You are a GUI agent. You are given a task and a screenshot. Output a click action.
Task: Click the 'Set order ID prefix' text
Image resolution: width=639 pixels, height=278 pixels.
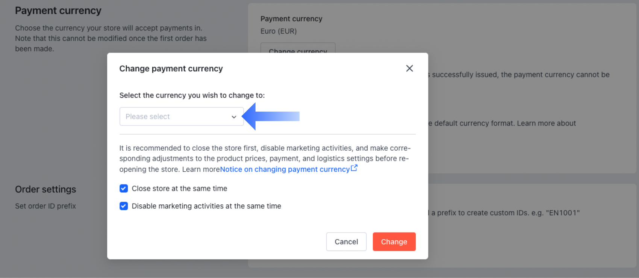(45, 206)
